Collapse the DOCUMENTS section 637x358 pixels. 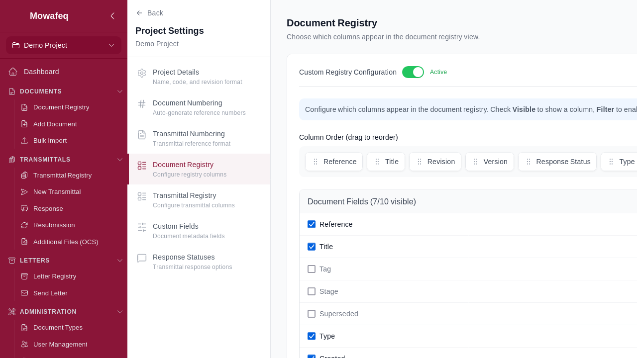119,91
